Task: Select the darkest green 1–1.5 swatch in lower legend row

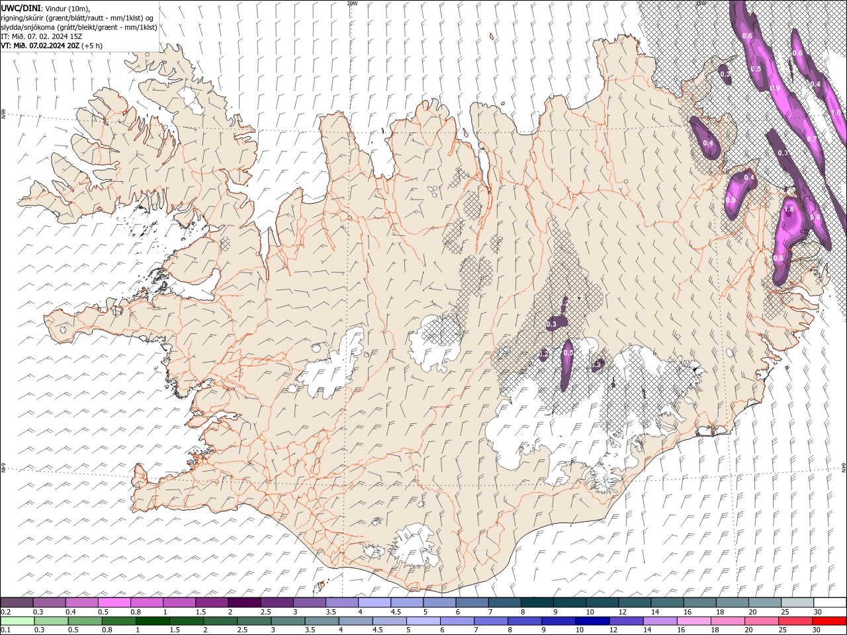Action: point(153,621)
